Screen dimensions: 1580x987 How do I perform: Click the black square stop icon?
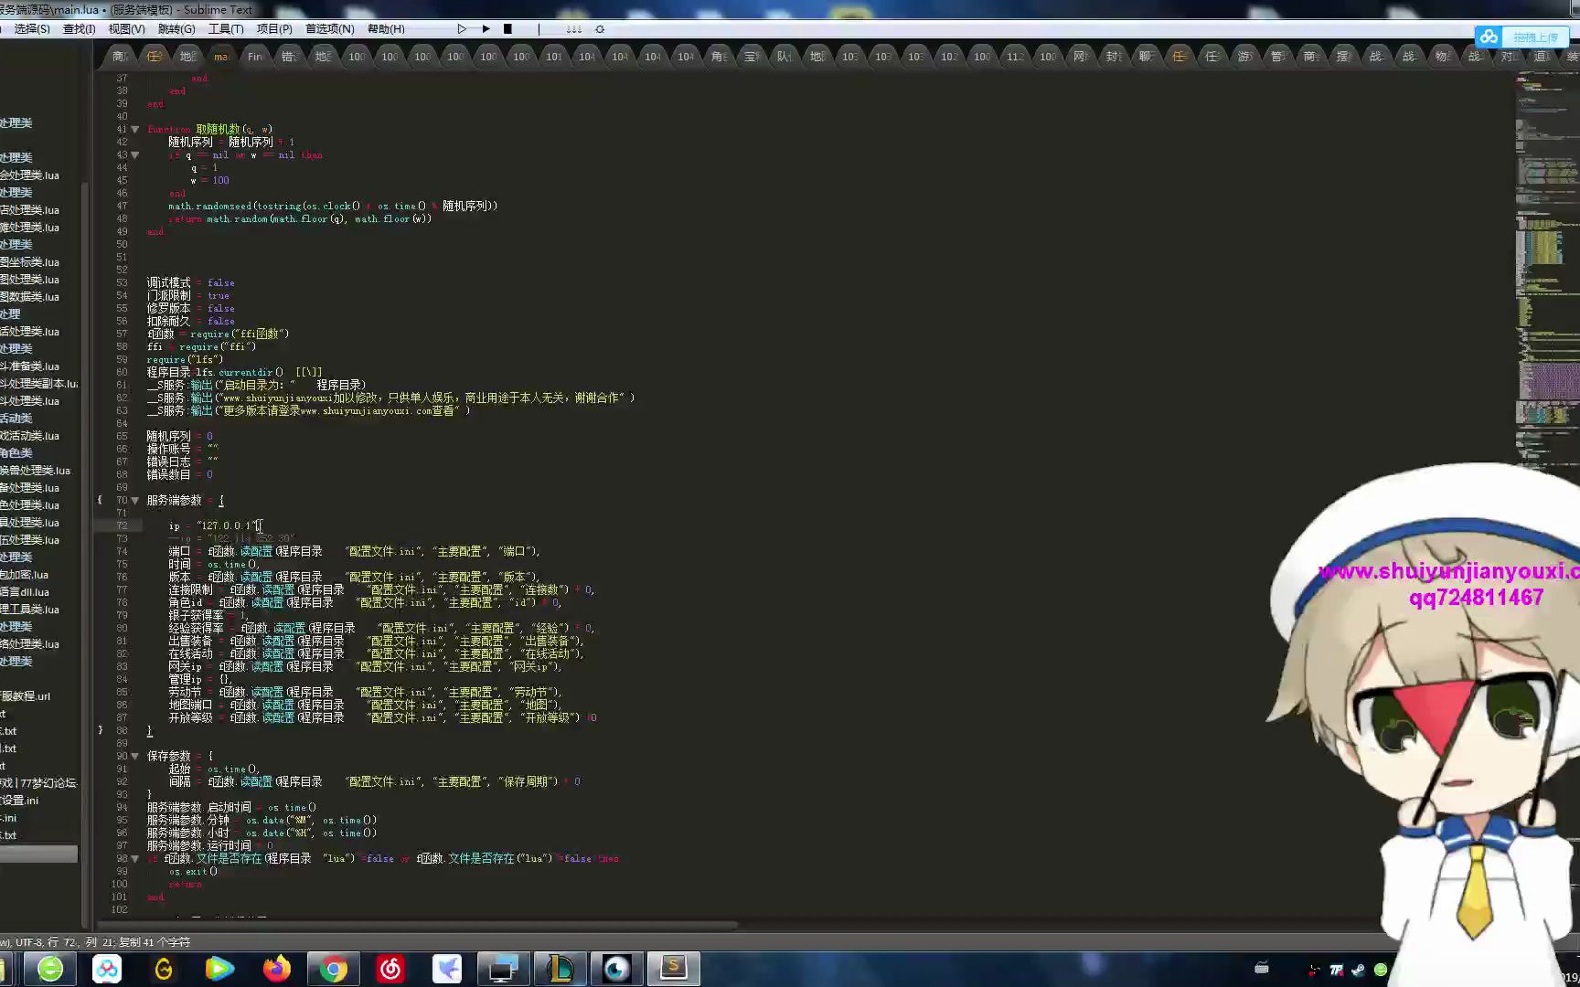507,29
